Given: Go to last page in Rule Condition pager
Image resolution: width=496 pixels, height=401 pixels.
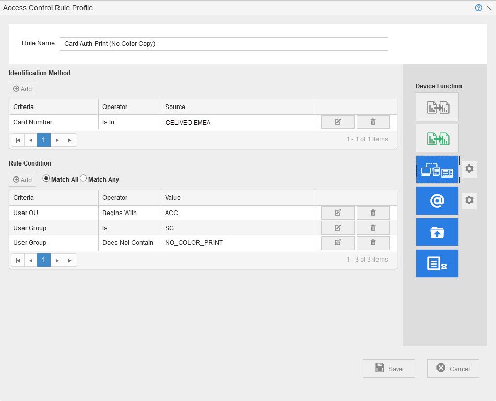Looking at the screenshot, I should point(70,260).
